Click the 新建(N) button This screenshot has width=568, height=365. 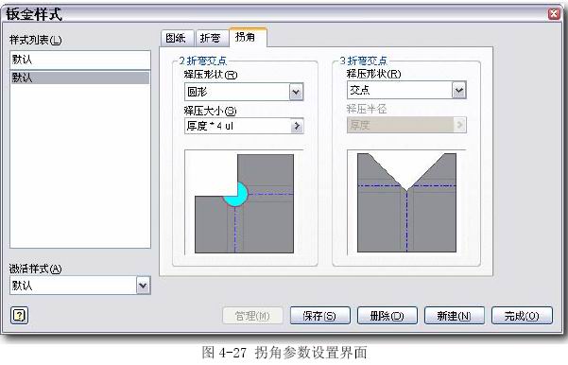454,316
